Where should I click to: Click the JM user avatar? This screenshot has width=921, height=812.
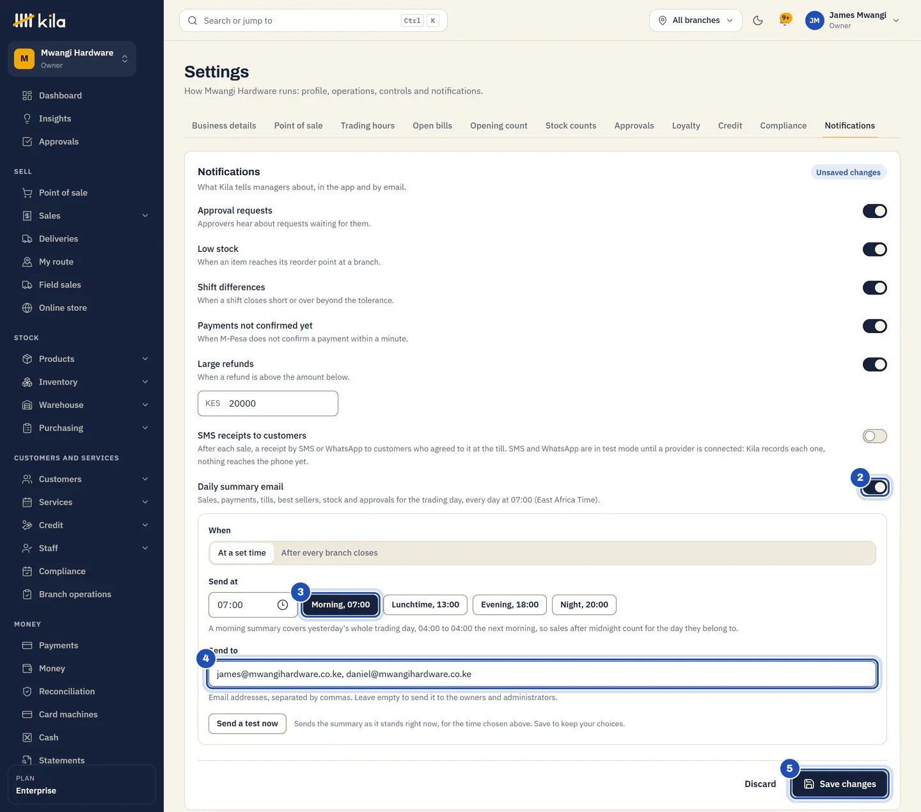coord(814,20)
